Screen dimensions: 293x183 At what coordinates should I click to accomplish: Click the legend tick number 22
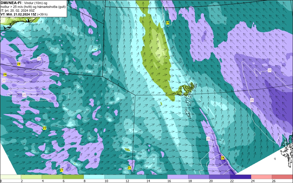(232, 181)
